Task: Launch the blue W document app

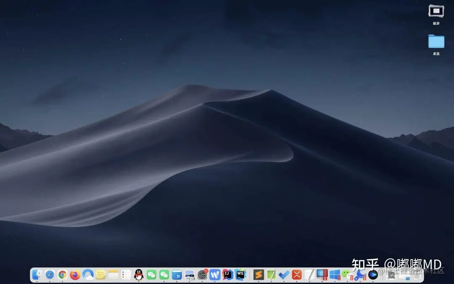Action: 215,274
